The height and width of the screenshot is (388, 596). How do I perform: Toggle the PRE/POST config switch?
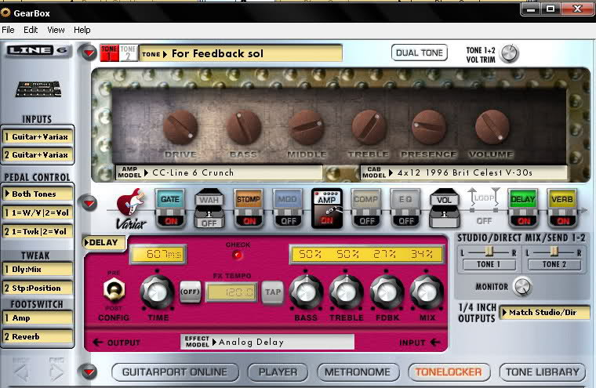[113, 290]
